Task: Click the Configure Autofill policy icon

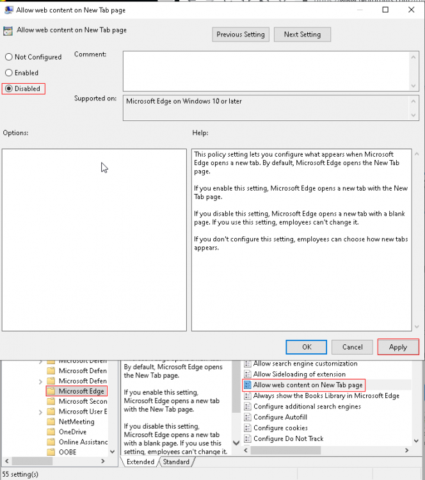Action: pos(248,417)
